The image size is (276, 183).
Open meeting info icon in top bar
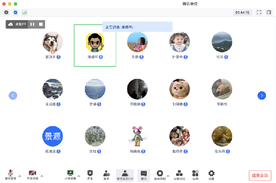[6, 12]
